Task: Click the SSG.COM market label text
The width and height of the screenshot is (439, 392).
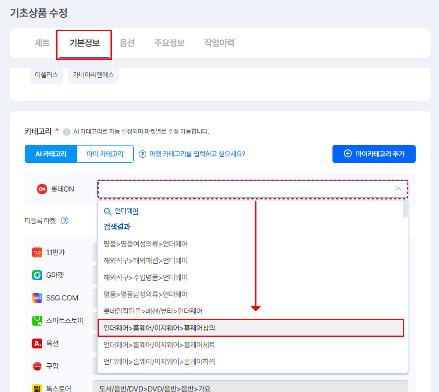Action: coord(62,298)
